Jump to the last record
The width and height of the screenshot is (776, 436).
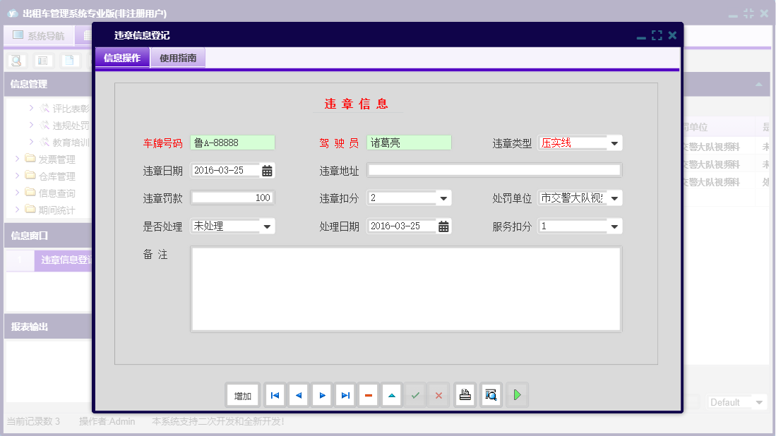point(345,395)
